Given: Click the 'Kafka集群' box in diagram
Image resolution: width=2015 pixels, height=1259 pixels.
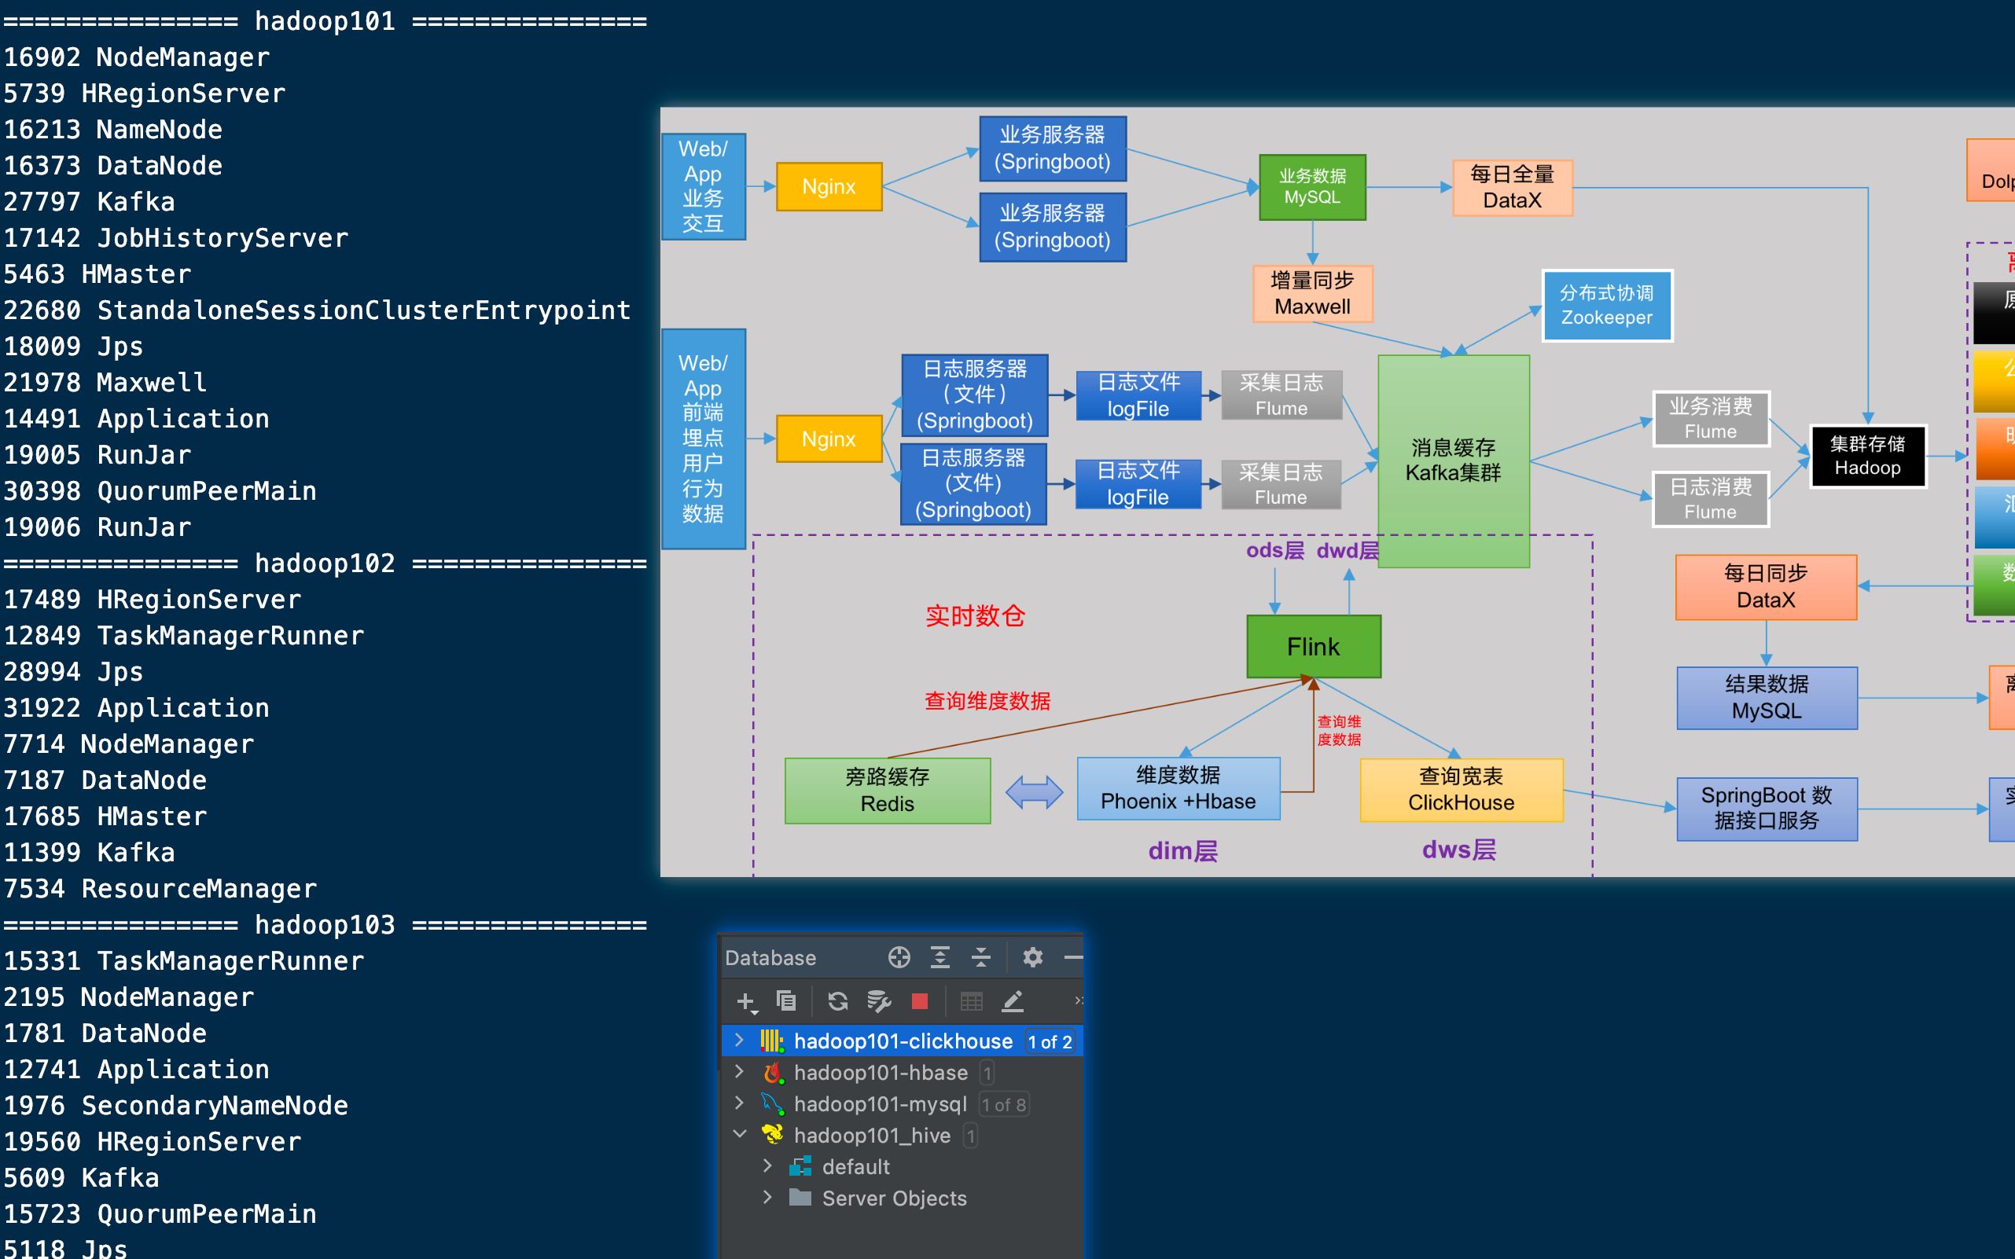Looking at the screenshot, I should pos(1454,461).
